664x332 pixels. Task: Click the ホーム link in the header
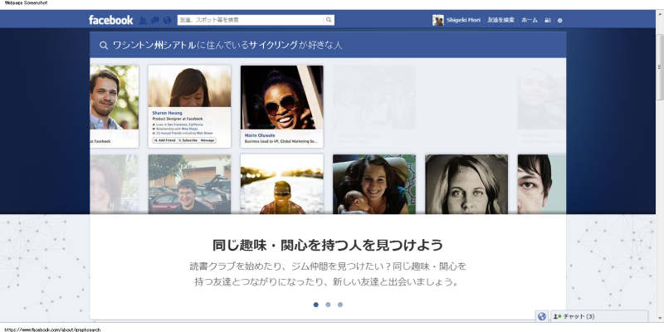(x=529, y=20)
